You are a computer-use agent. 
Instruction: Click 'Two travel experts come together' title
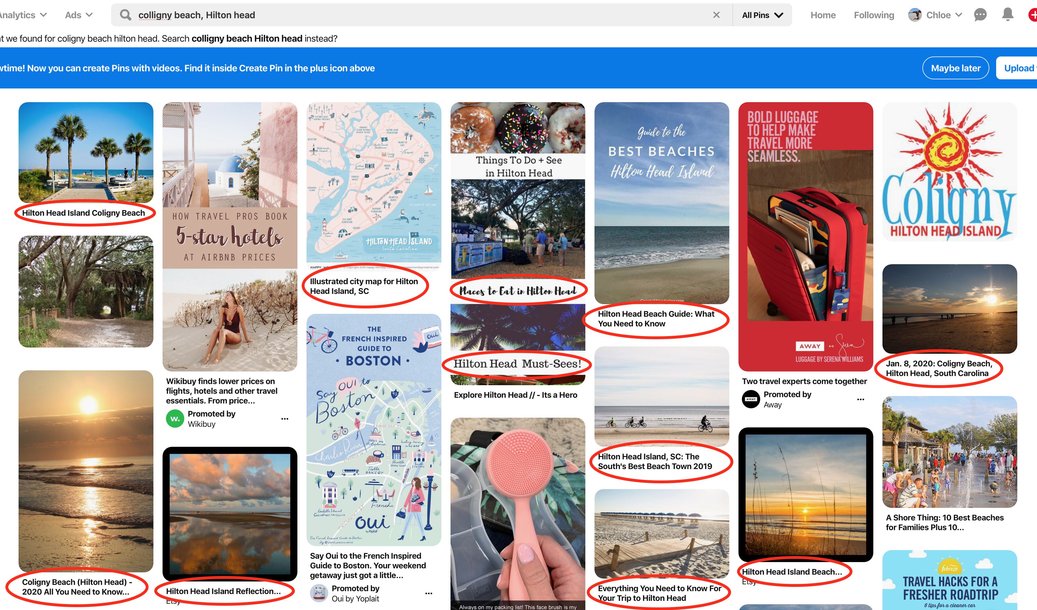tap(804, 381)
